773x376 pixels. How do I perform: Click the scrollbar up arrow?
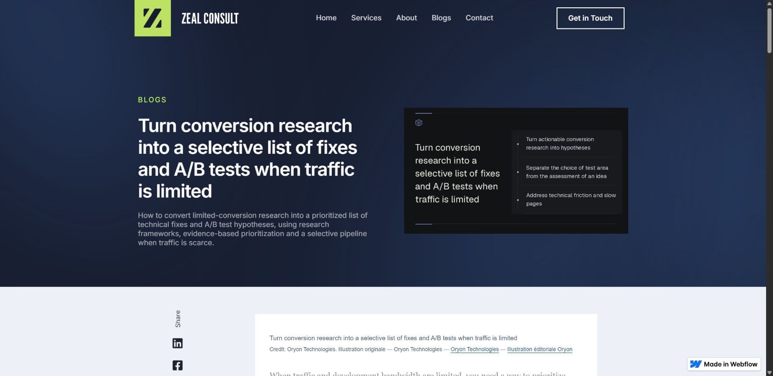[x=769, y=3]
